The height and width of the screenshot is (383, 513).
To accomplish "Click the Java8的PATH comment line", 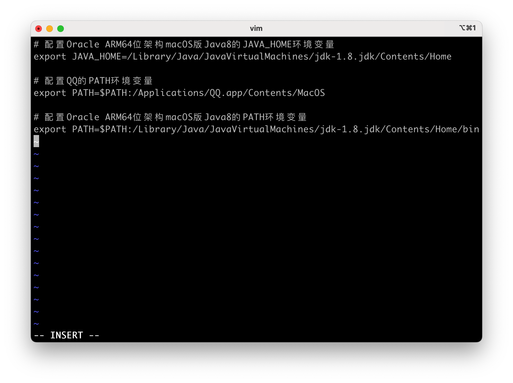I will click(170, 117).
